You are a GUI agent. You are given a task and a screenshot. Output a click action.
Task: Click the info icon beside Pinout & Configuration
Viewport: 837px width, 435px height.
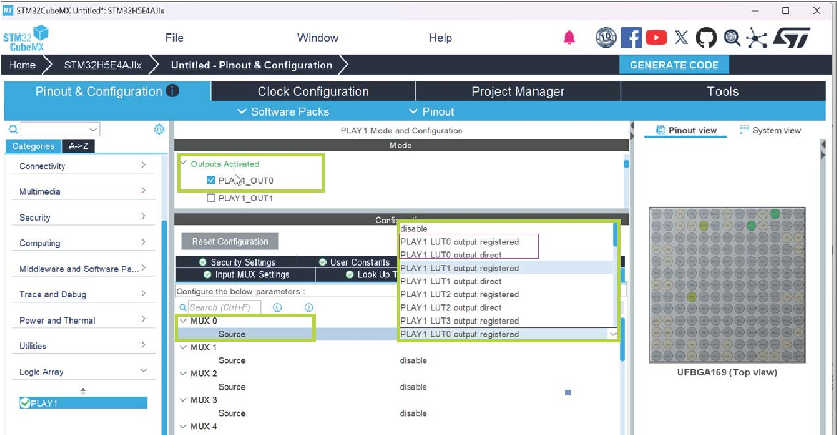pos(172,91)
